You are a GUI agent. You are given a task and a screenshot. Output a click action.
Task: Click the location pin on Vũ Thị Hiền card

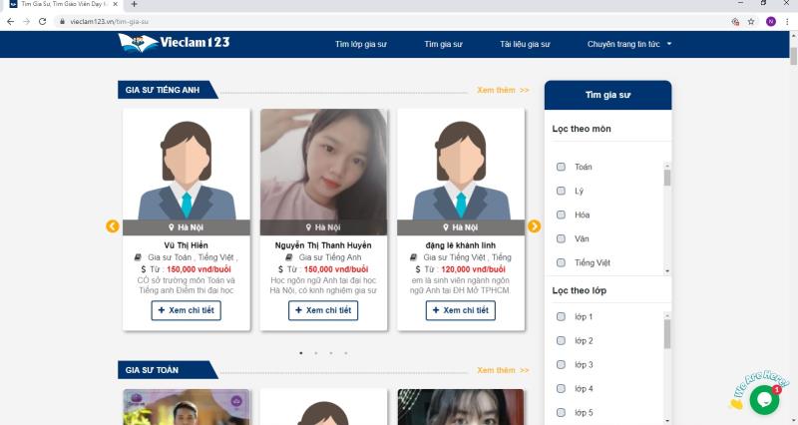(172, 227)
